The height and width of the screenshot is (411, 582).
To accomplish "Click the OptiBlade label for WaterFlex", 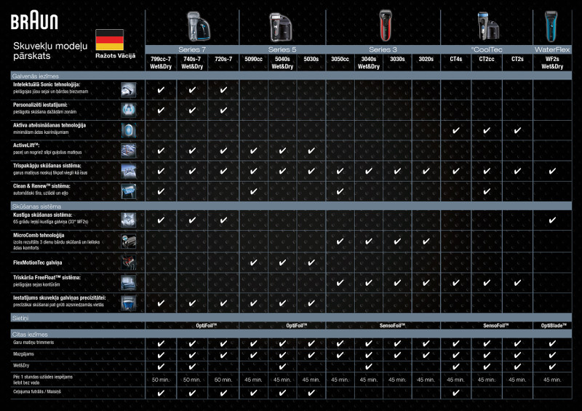I will [554, 326].
